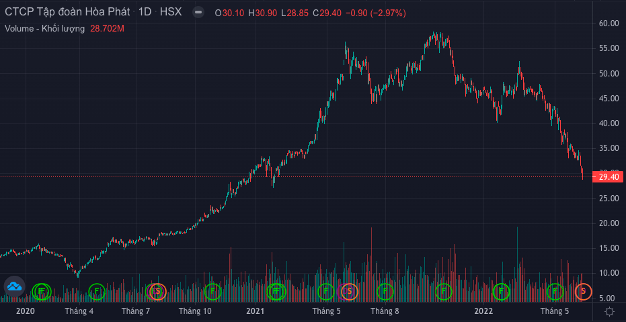This screenshot has height=322, width=626.
Task: Select the F event marker near Tháng 10 2020
Action: point(213,291)
